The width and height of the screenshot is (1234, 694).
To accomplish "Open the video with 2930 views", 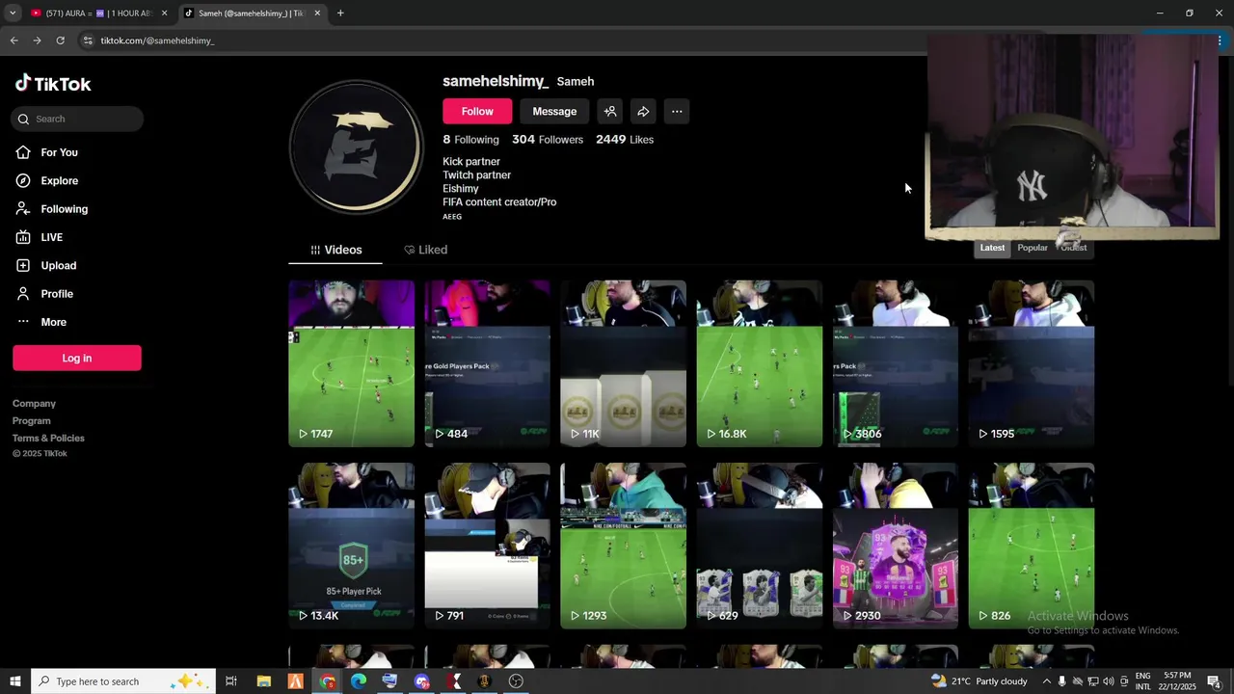I will [895, 546].
